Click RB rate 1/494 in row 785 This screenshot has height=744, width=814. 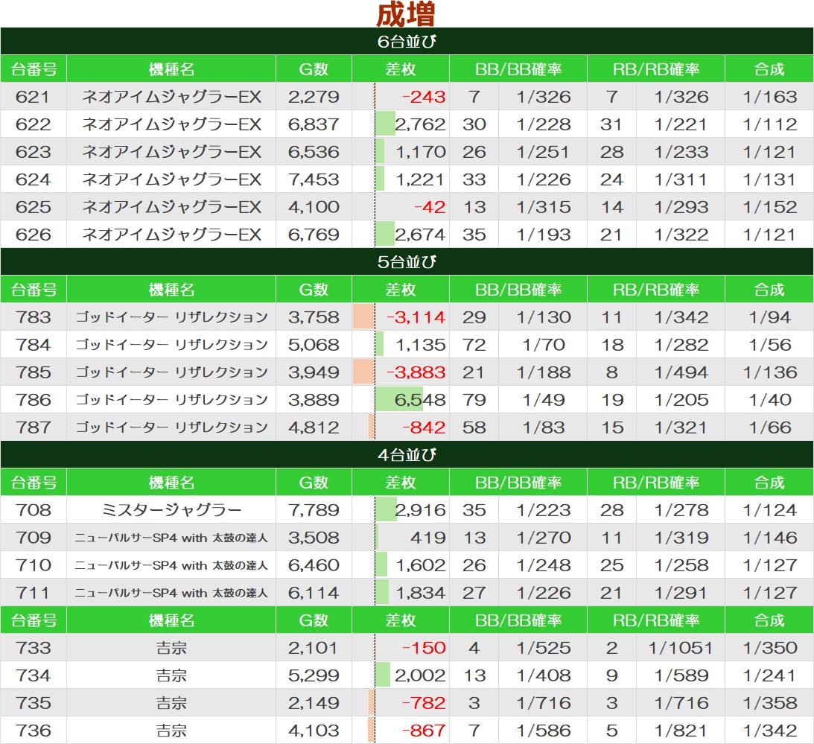pos(681,372)
